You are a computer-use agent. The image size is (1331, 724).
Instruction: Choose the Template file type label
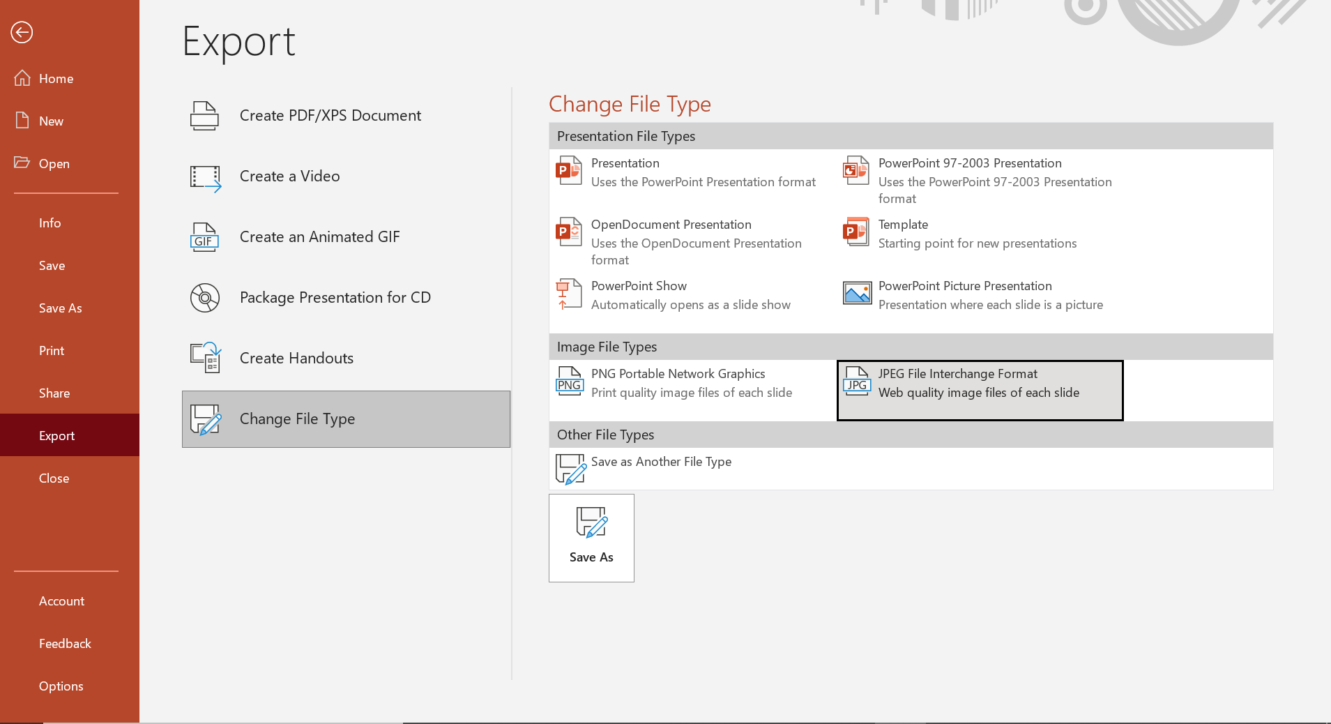click(x=903, y=225)
